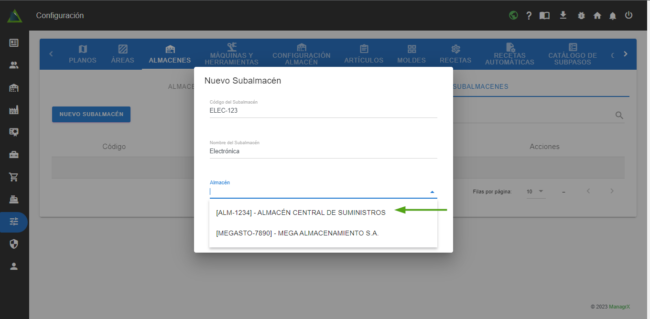
Task: Select ALM-1234 Almacén Central de Suministros option
Action: (301, 213)
